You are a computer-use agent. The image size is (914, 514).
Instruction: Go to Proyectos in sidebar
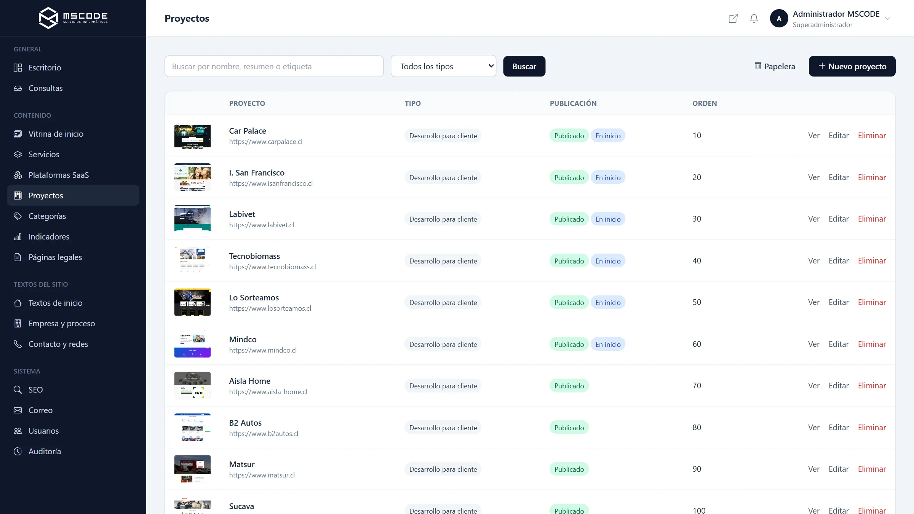[x=73, y=195]
